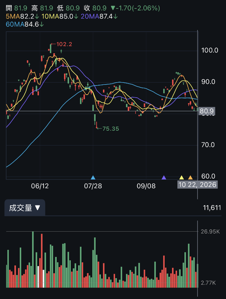Click the first white volume bar

tap(38, 277)
